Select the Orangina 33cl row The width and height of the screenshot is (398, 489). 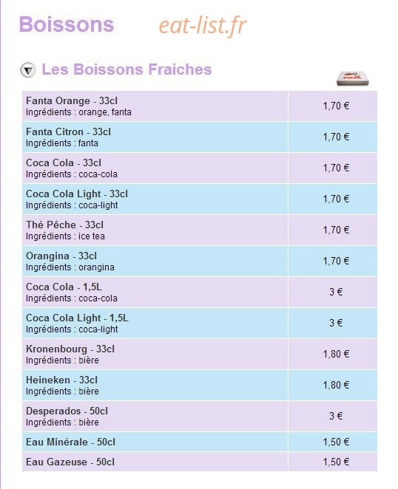pyautogui.click(x=199, y=261)
